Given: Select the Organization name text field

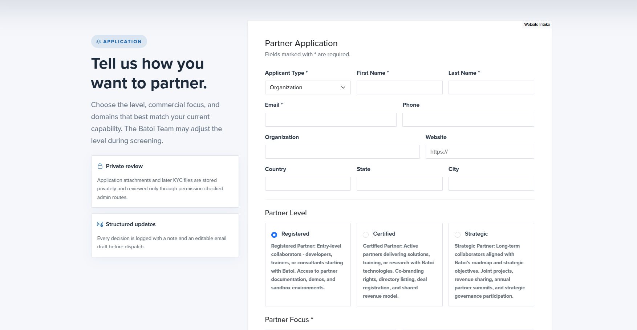Looking at the screenshot, I should [x=342, y=152].
